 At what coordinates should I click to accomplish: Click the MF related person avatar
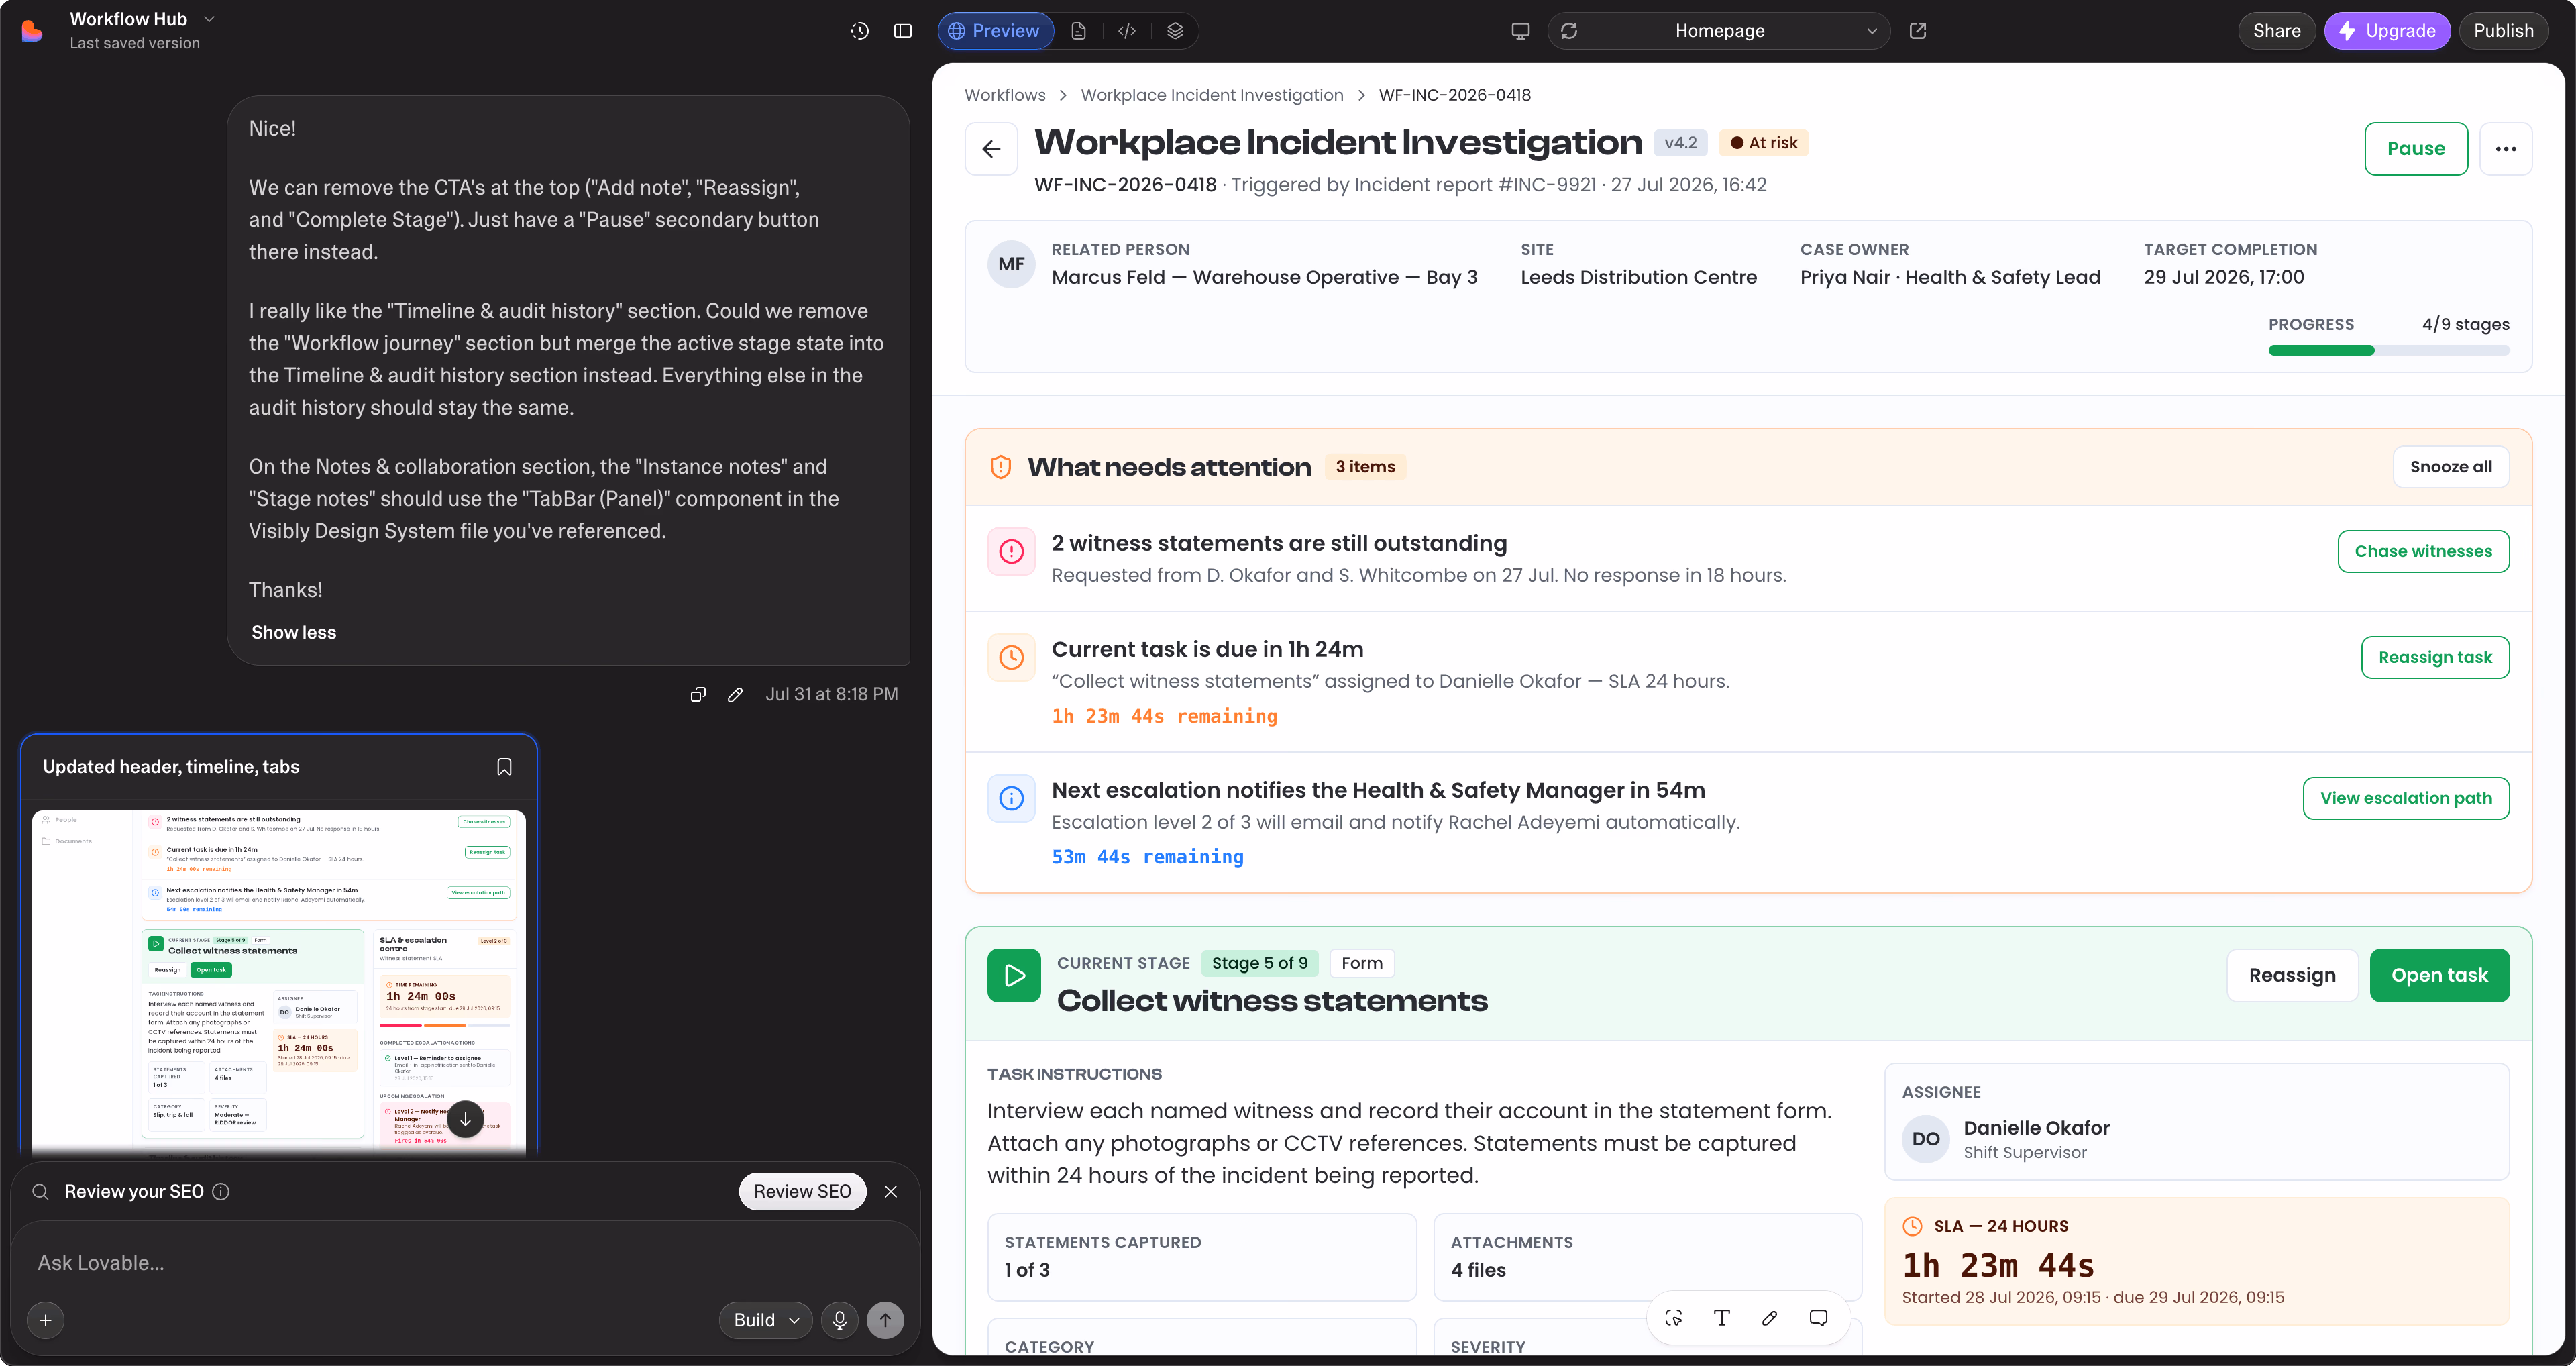1011,264
